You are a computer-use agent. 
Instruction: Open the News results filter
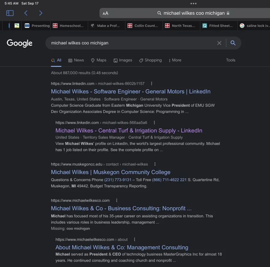pyautogui.click(x=76, y=60)
